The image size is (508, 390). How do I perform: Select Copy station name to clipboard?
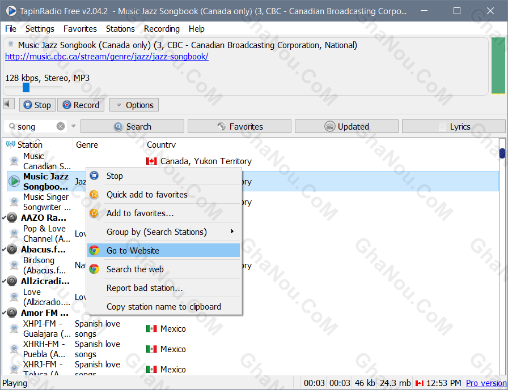164,307
